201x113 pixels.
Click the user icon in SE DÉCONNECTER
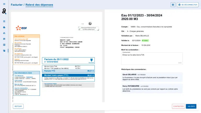click(179, 5)
